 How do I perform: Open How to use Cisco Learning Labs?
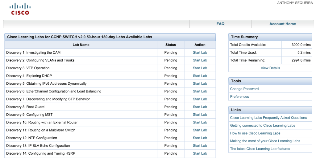[255, 133]
